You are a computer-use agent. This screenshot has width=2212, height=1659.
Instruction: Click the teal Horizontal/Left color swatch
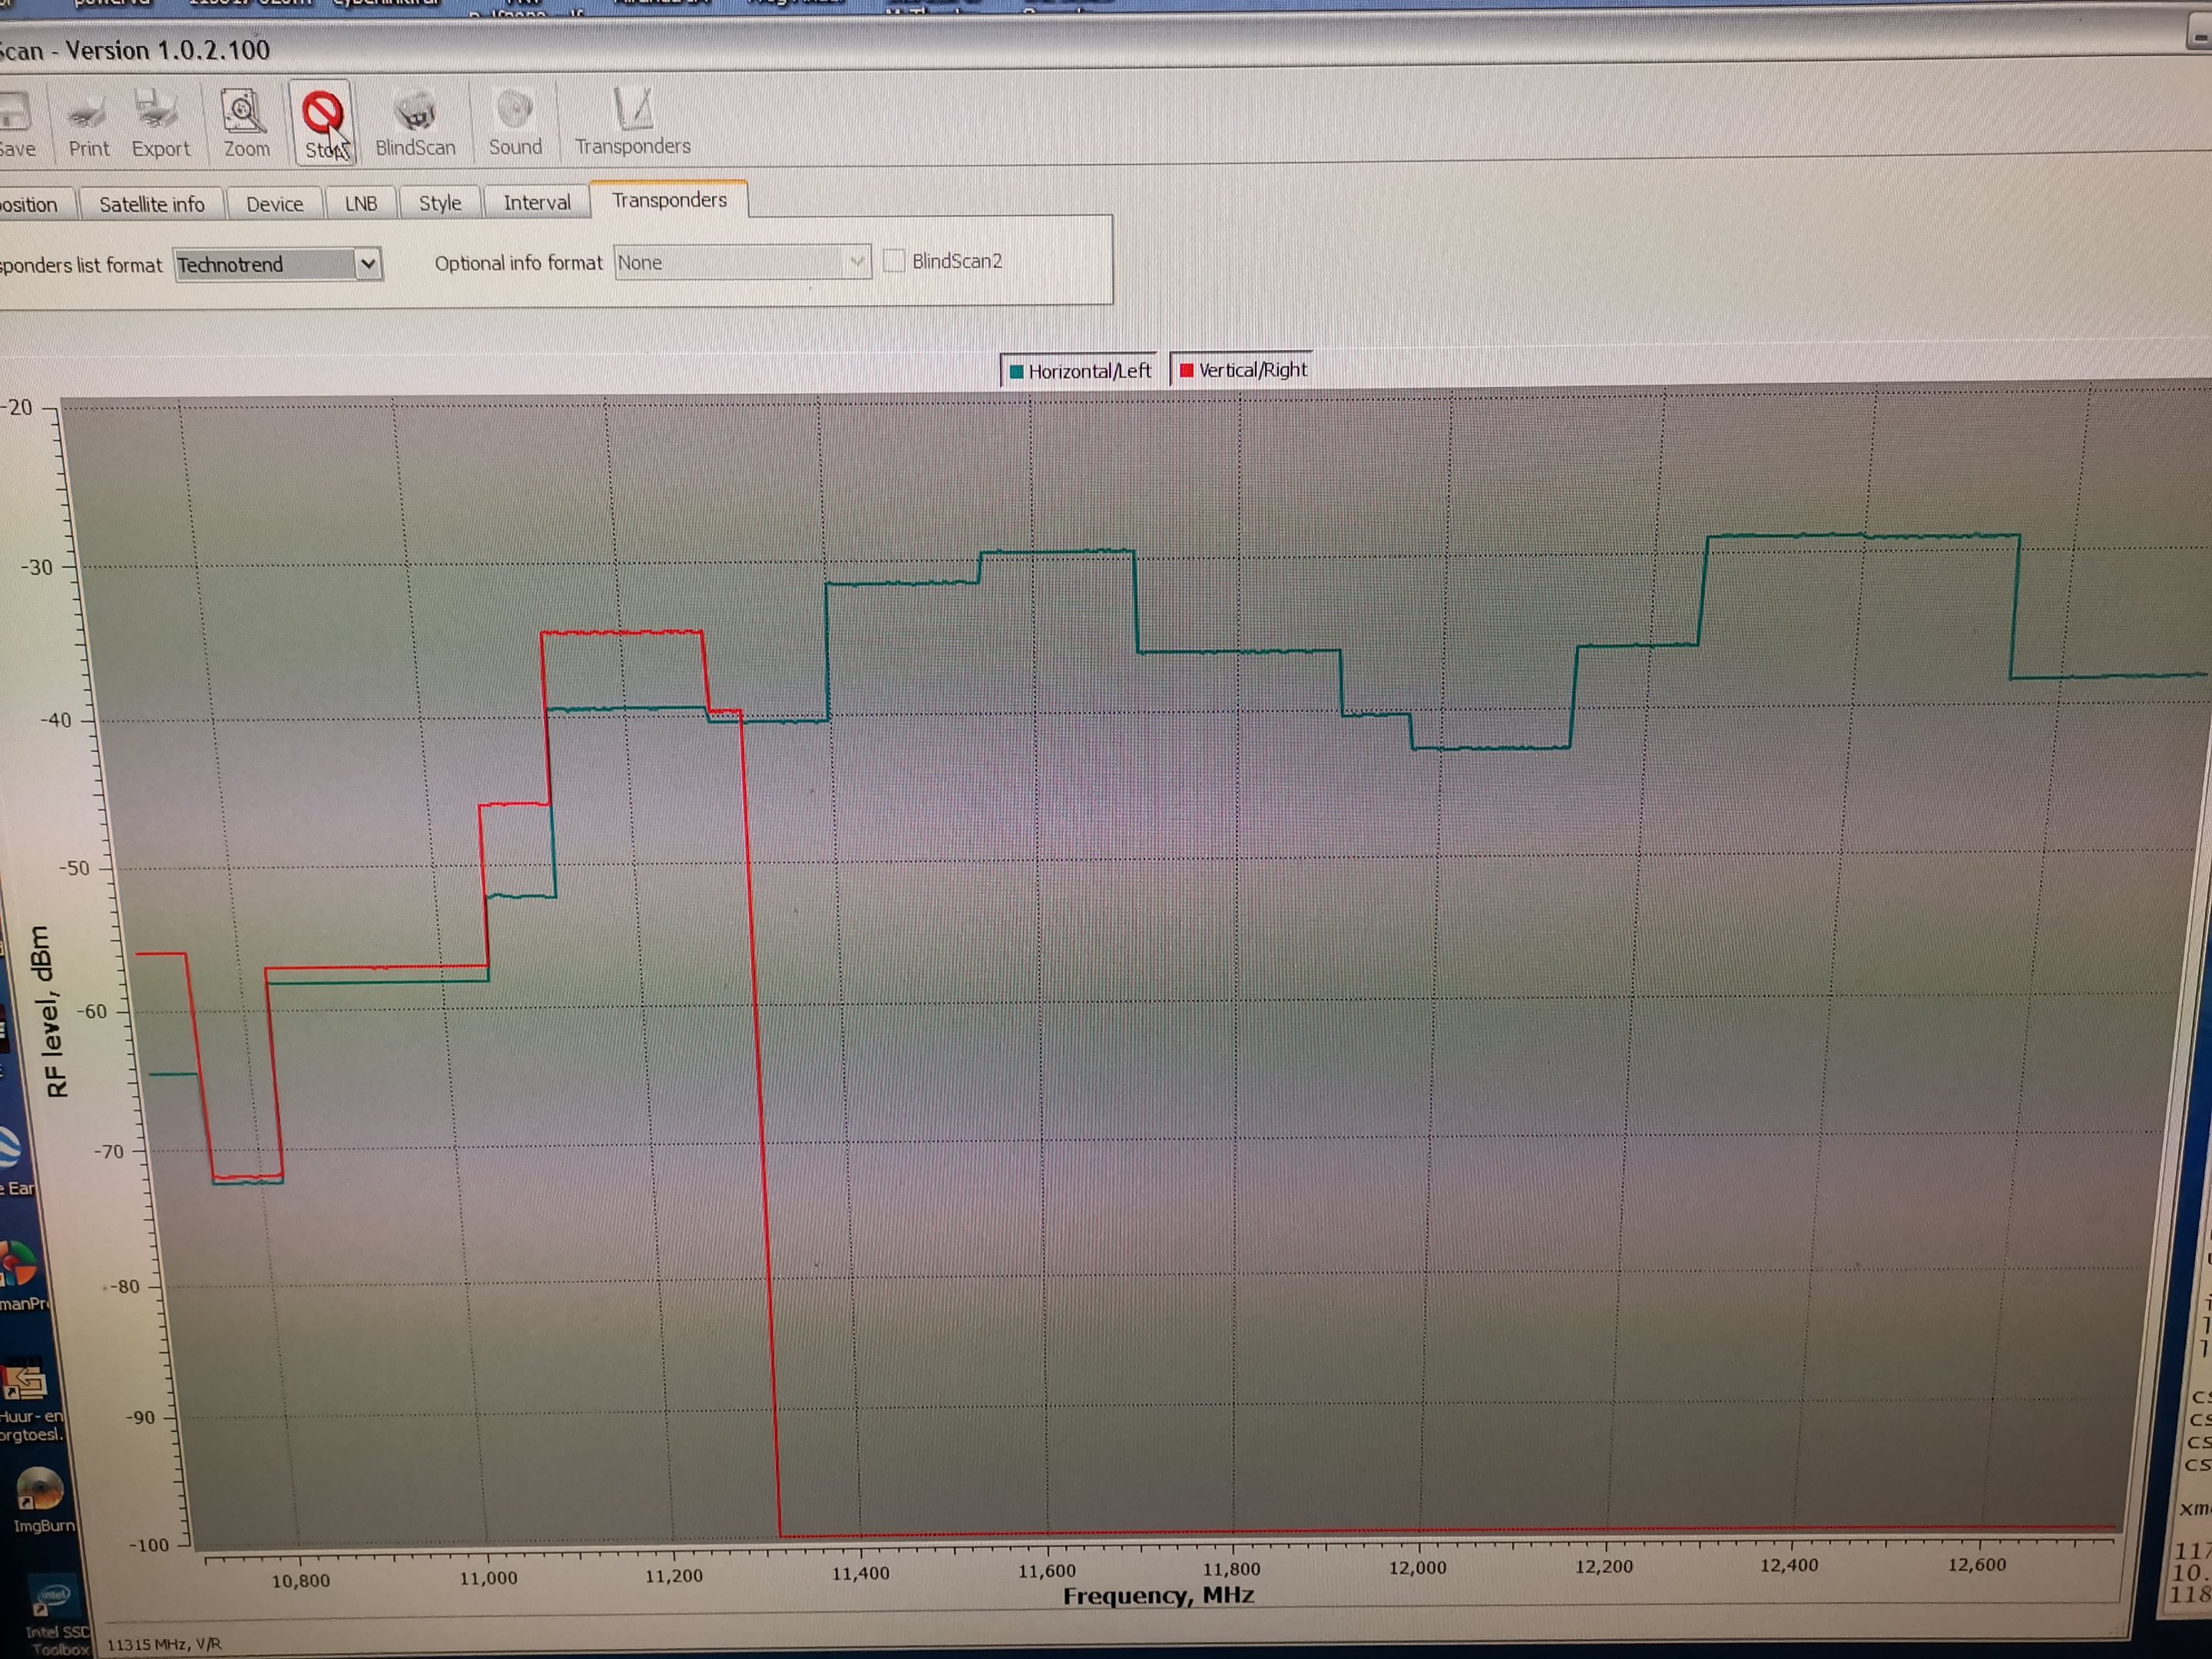(1017, 372)
